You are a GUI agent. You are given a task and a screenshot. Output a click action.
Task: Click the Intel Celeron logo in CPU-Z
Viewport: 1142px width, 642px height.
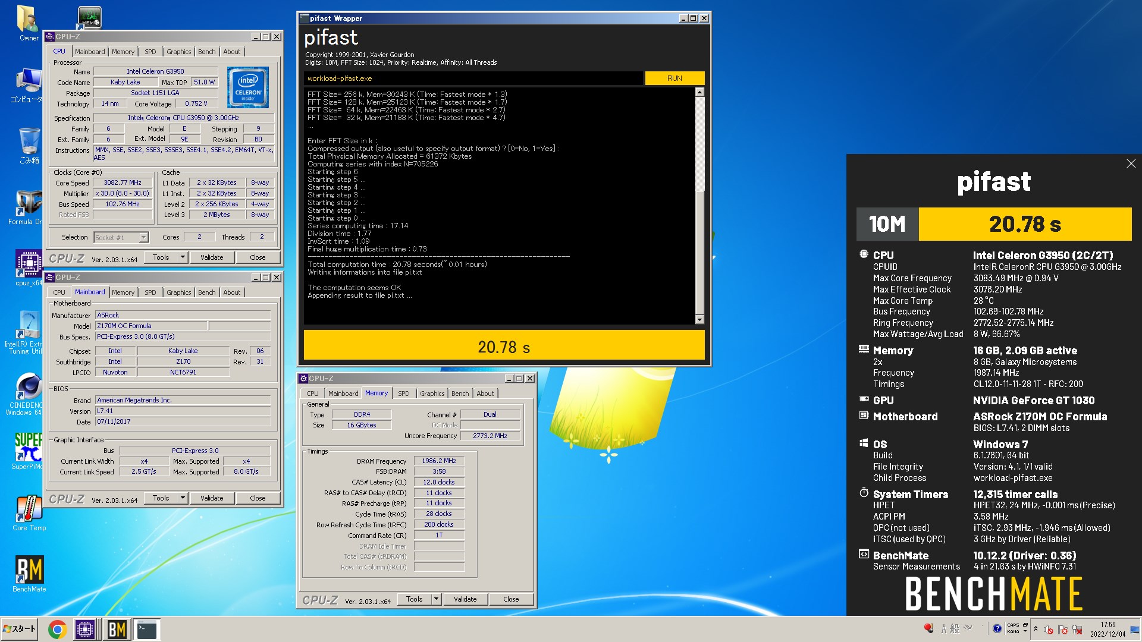(x=247, y=87)
